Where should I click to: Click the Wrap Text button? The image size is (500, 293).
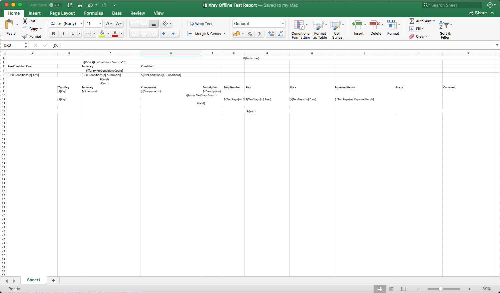click(x=200, y=24)
